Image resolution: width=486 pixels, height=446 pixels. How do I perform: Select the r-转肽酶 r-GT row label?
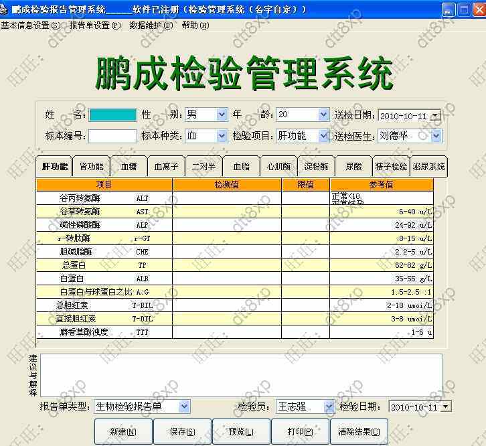point(104,238)
